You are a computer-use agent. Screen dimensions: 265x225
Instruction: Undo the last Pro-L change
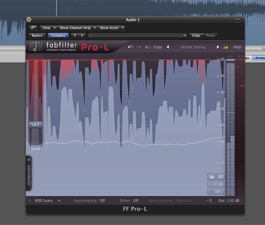pyautogui.click(x=130, y=47)
